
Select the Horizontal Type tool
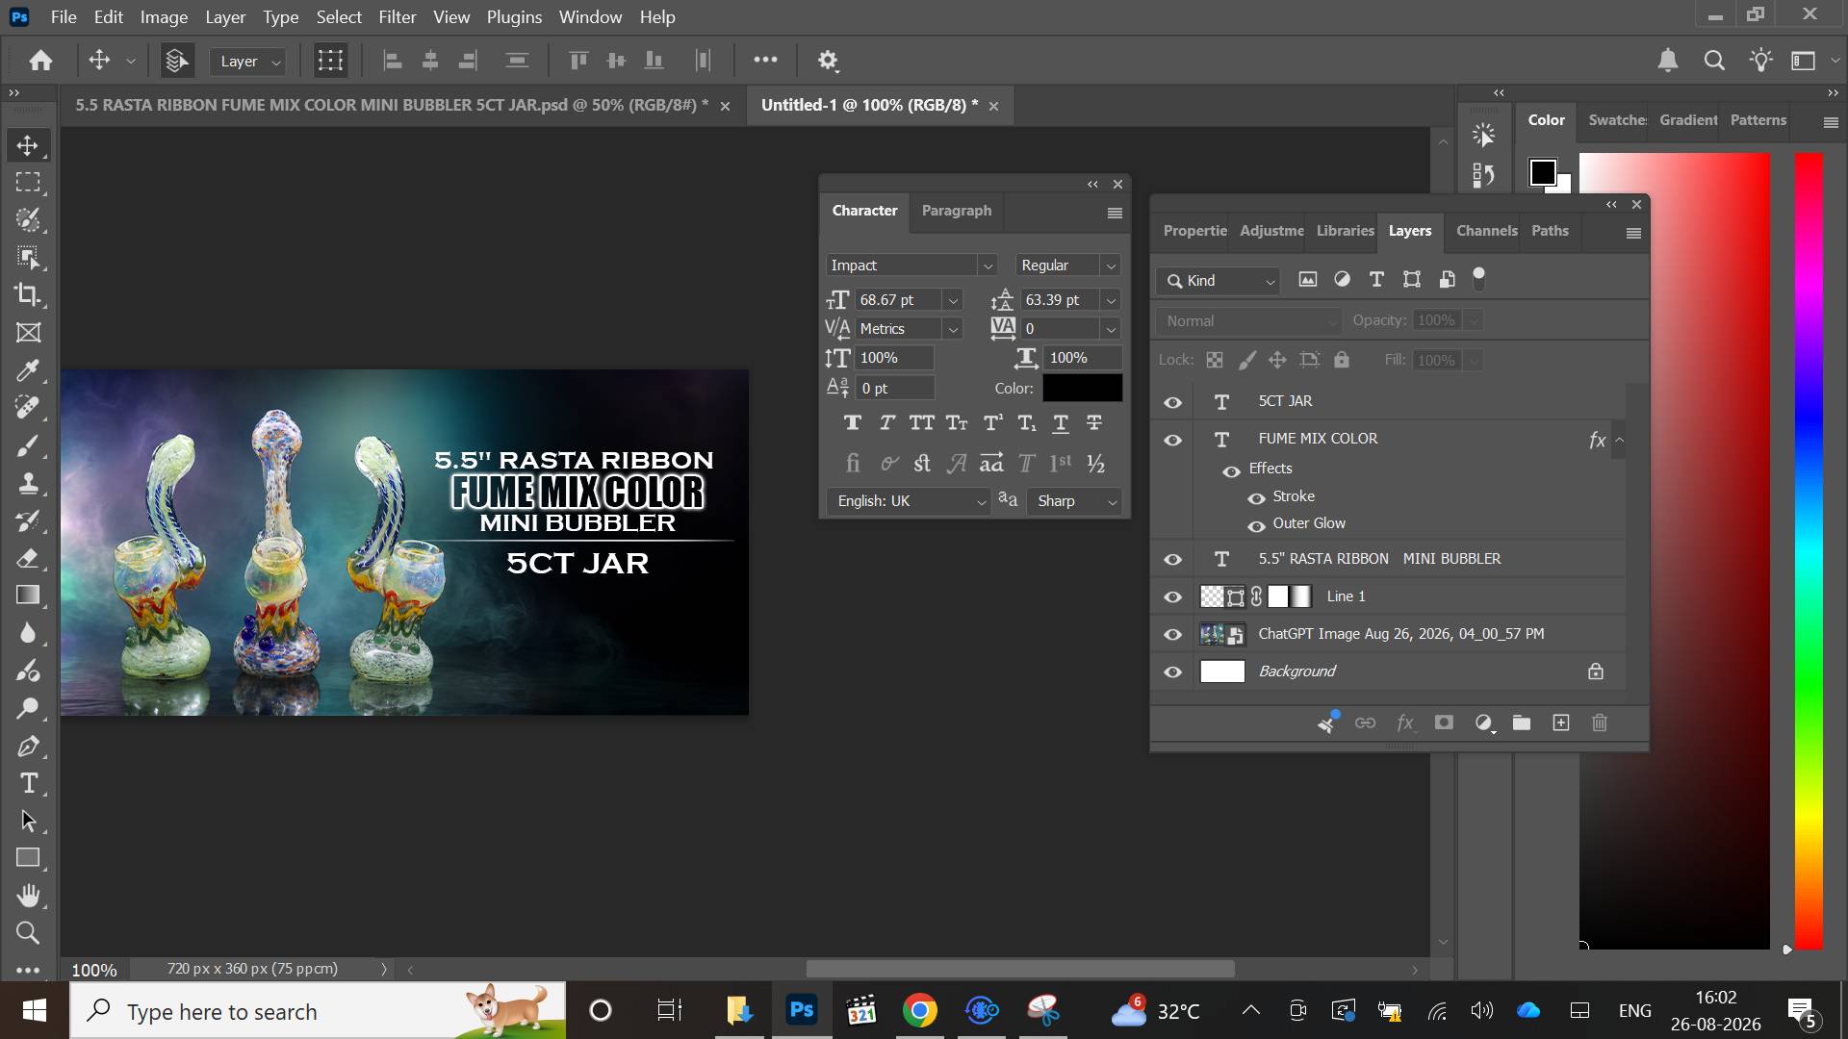[28, 783]
